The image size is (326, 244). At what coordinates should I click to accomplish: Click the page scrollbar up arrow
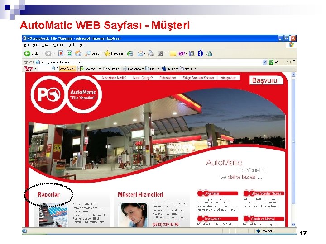(293, 75)
